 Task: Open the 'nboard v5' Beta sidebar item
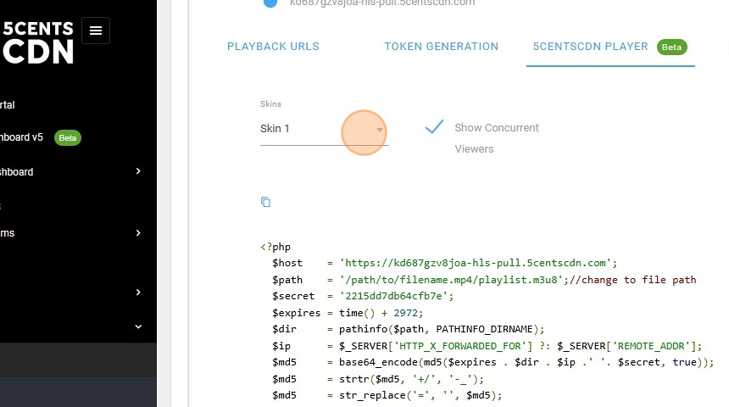(41, 137)
